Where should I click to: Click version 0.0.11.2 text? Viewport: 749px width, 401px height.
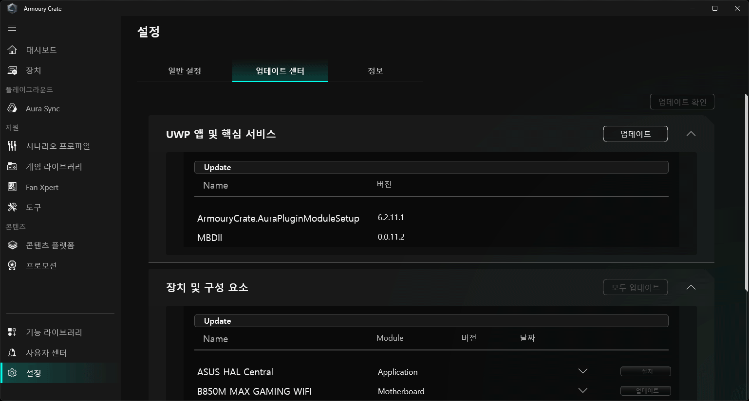[391, 237]
